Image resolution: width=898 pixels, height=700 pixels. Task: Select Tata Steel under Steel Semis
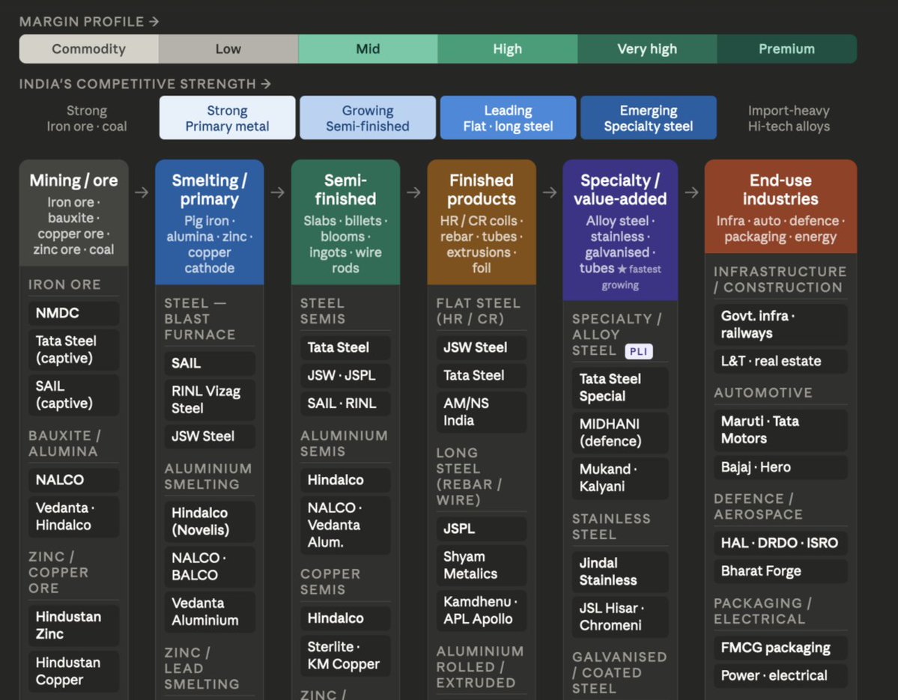[345, 348]
